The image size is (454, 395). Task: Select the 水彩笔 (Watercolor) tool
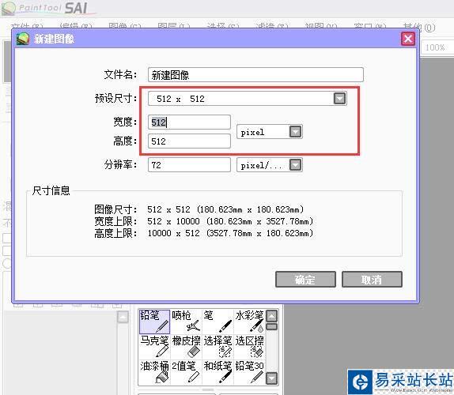pos(249,322)
